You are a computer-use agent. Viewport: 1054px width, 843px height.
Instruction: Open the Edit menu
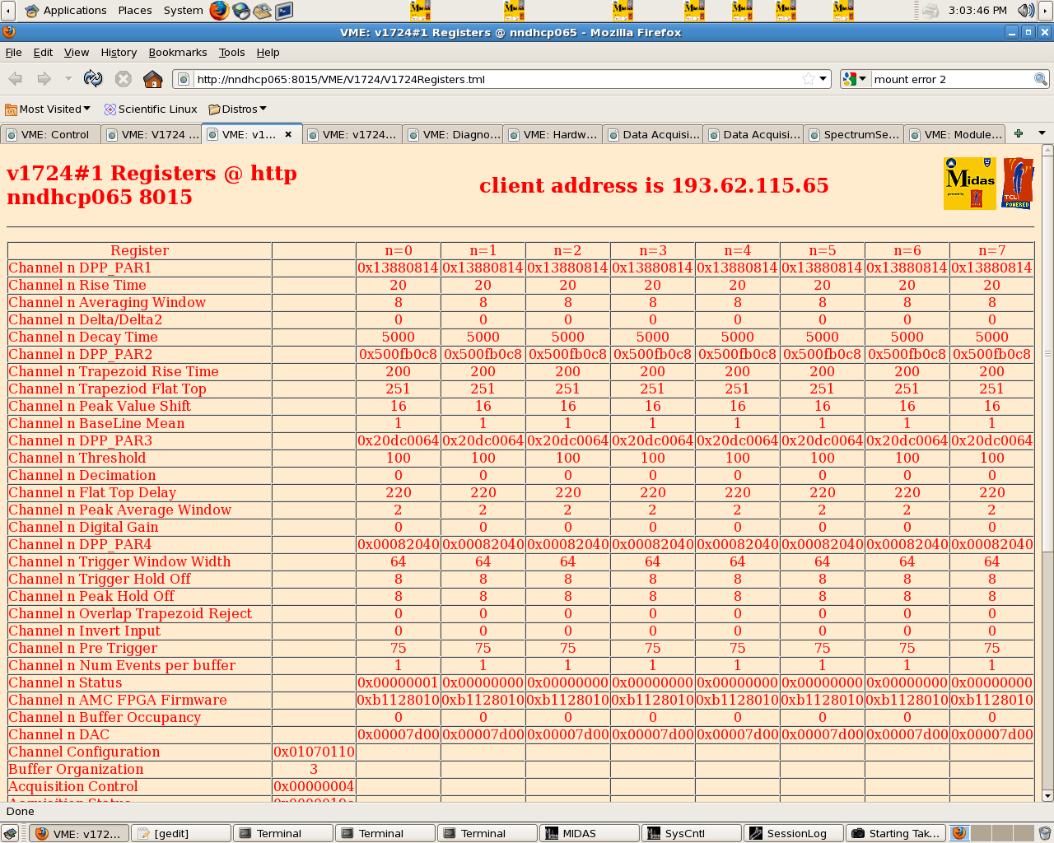click(43, 52)
